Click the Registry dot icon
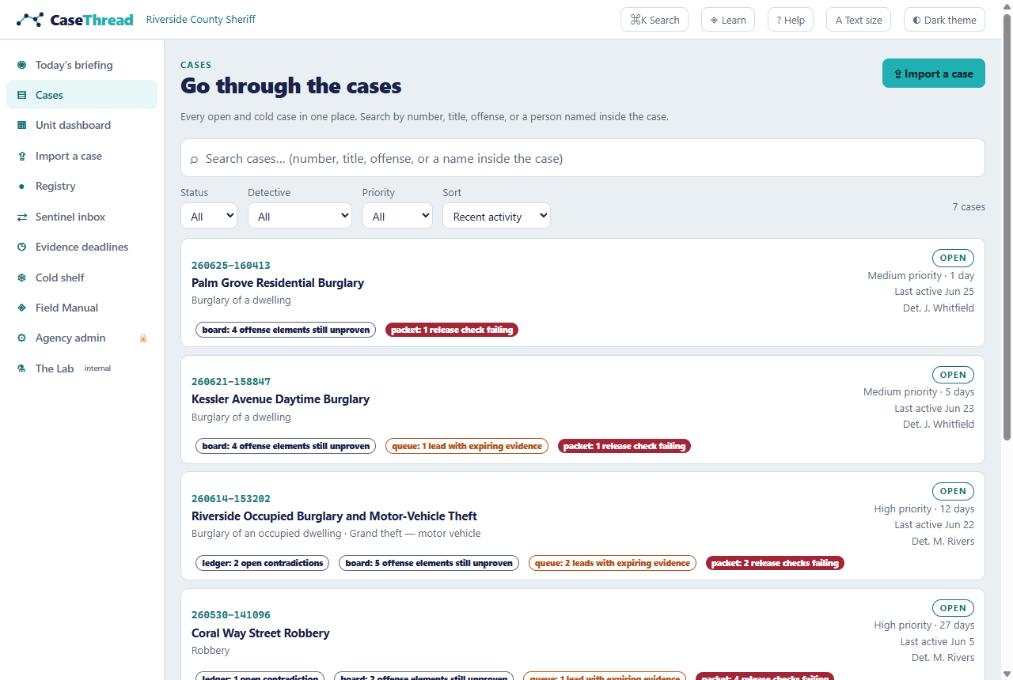Viewport: 1013px width, 680px height. pyautogui.click(x=21, y=186)
